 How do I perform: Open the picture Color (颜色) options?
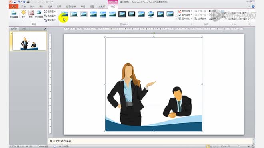(31, 14)
